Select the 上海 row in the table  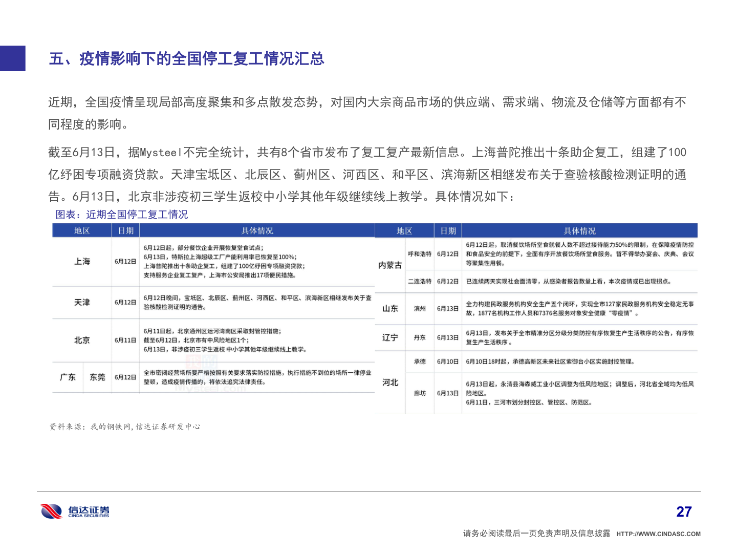(x=81, y=261)
